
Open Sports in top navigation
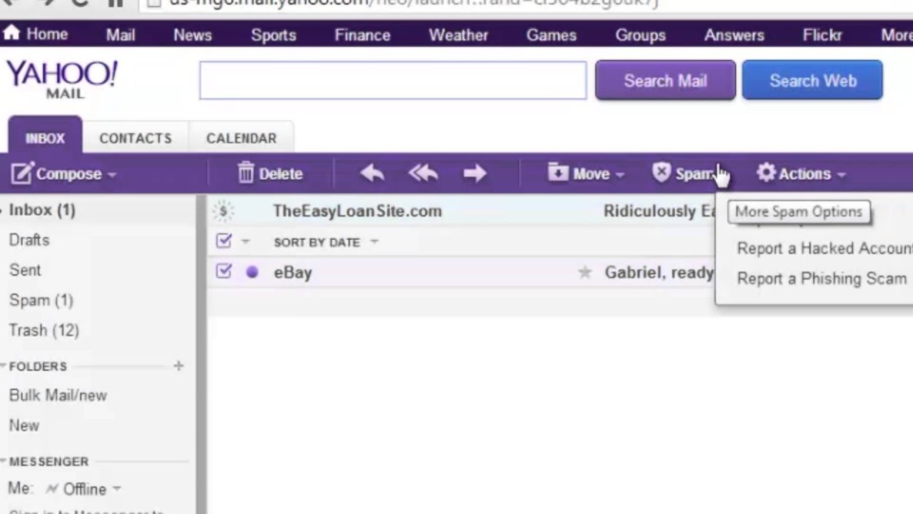tap(273, 35)
